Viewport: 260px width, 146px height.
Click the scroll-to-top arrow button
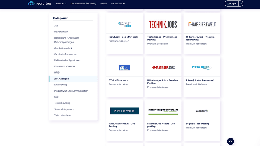pyautogui.click(x=230, y=141)
